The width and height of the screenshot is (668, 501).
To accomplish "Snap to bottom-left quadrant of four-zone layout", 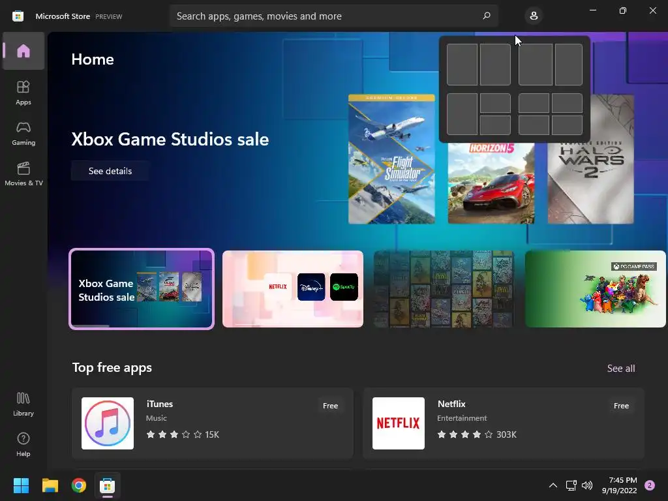I will [534, 125].
